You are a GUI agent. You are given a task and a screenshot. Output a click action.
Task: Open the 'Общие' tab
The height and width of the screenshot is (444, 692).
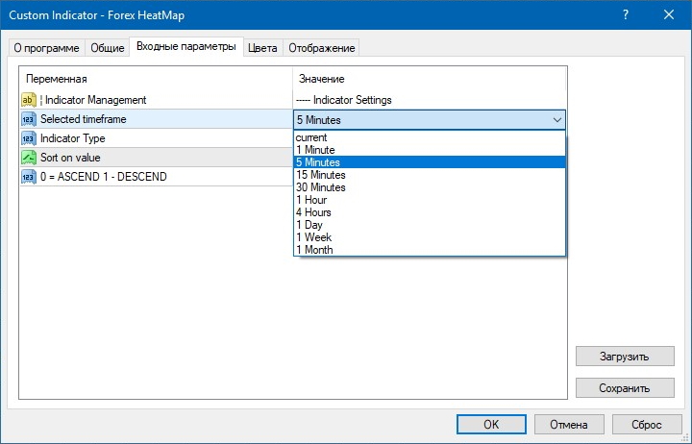tap(107, 48)
